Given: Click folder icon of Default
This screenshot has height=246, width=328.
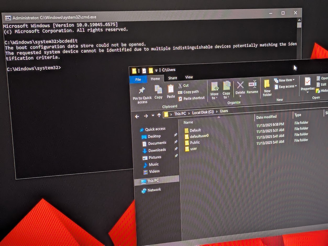Looking at the screenshot, I should [x=186, y=130].
